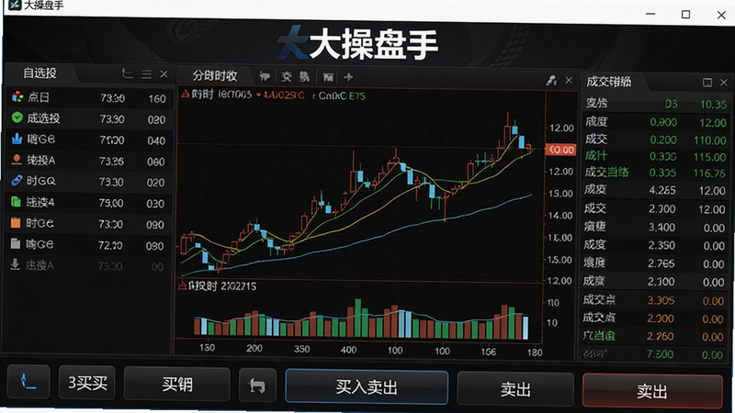Click the third text item in chart toolbar
735x413 pixels.
305,77
